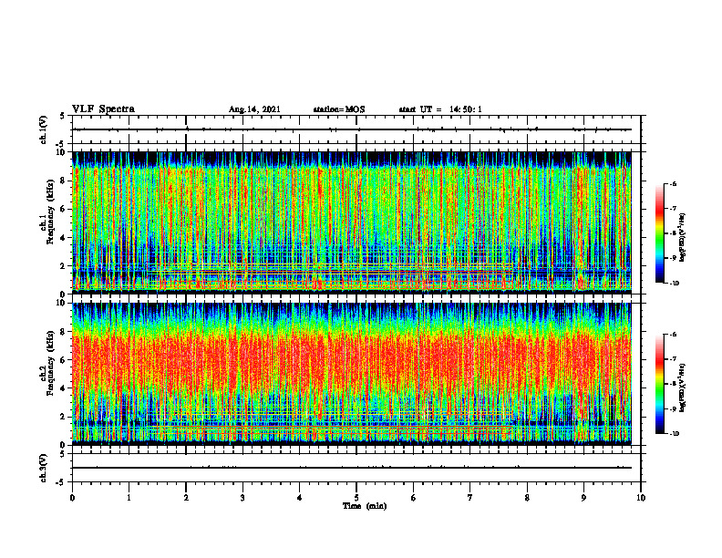Click inside the ch.2 spectrogram plot

coord(351,374)
